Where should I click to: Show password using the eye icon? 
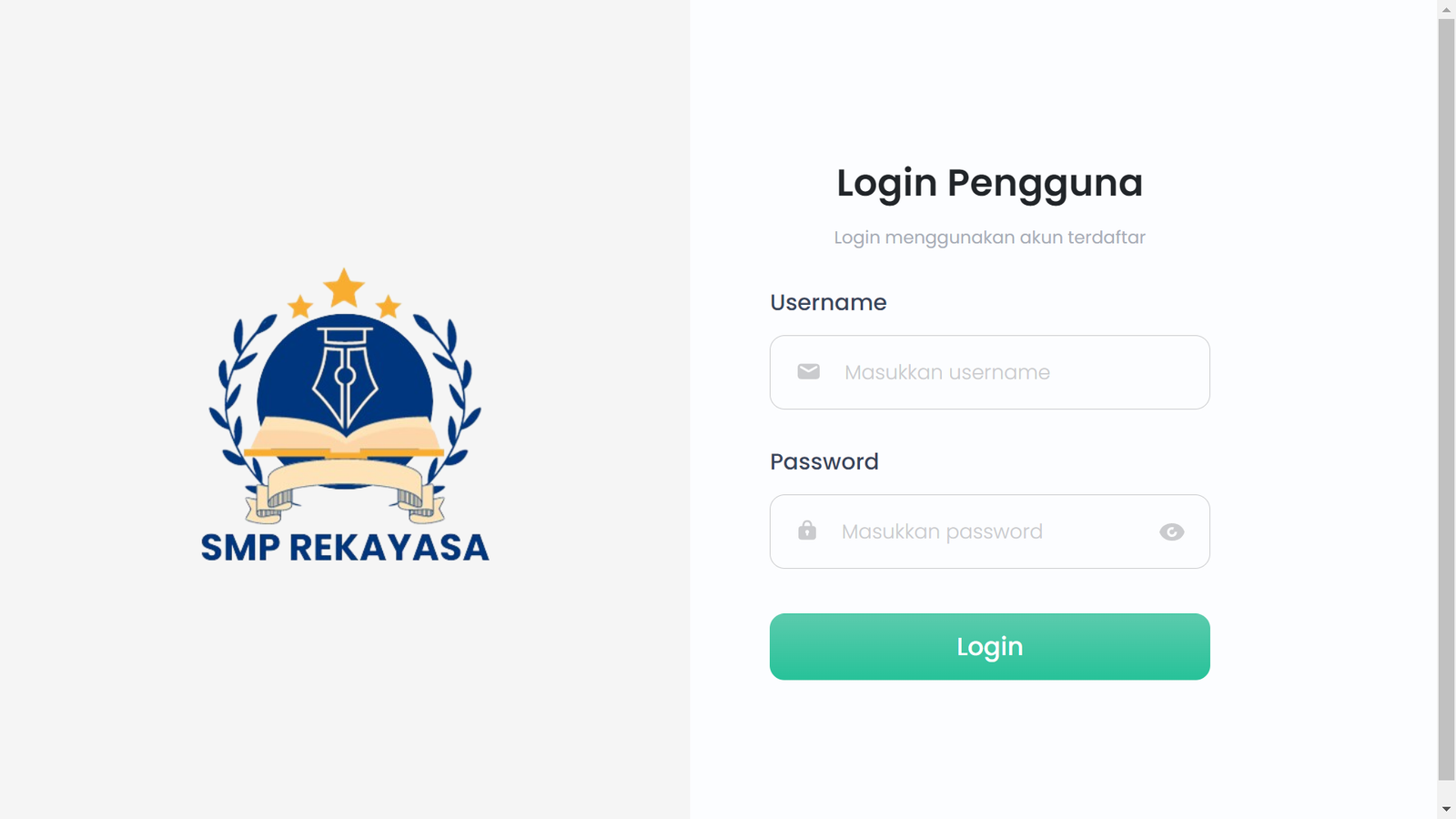click(1171, 531)
